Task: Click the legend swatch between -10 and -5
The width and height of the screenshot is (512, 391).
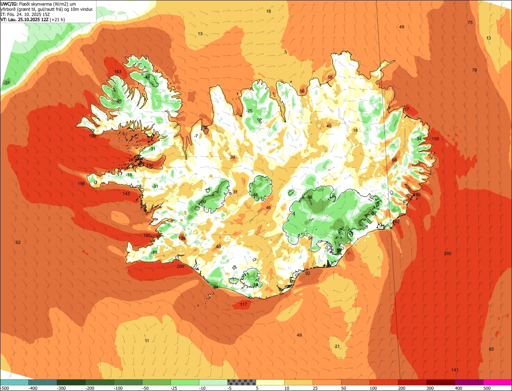Action: pos(213,382)
